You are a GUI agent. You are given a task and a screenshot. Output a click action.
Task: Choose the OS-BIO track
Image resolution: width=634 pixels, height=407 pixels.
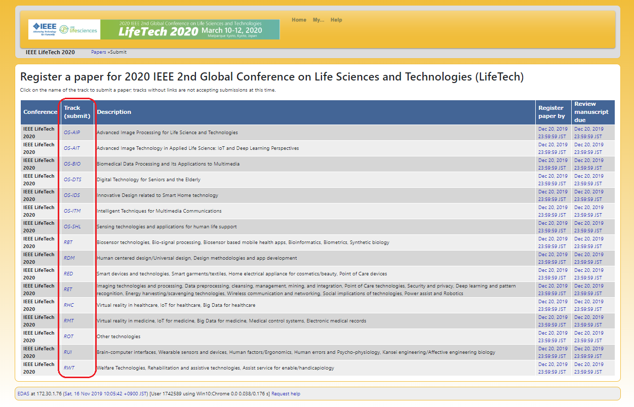click(72, 164)
